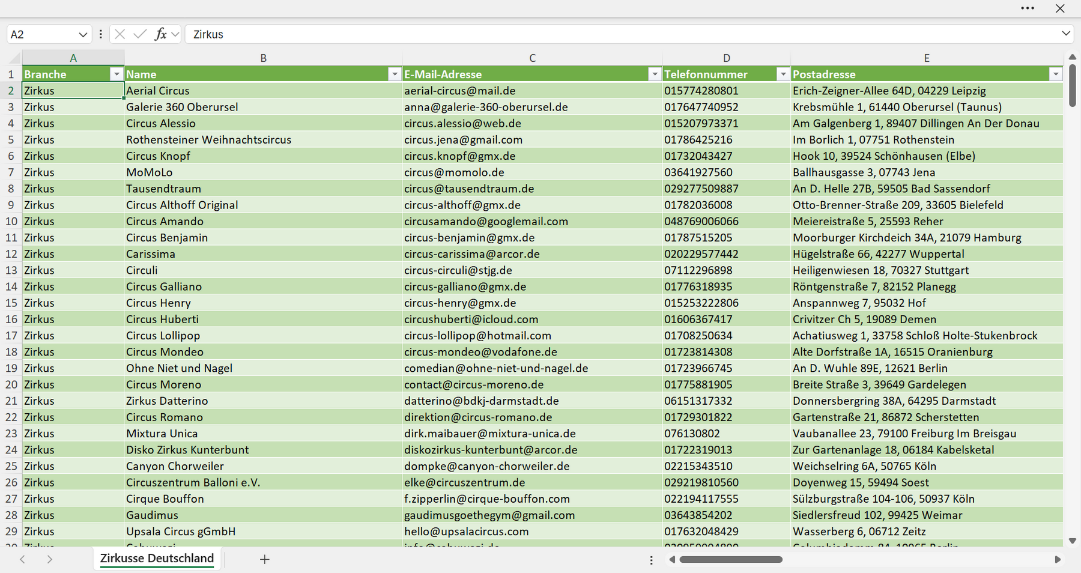
Task: Open the E-Mail-Adresse filter dropdown
Action: [x=655, y=74]
